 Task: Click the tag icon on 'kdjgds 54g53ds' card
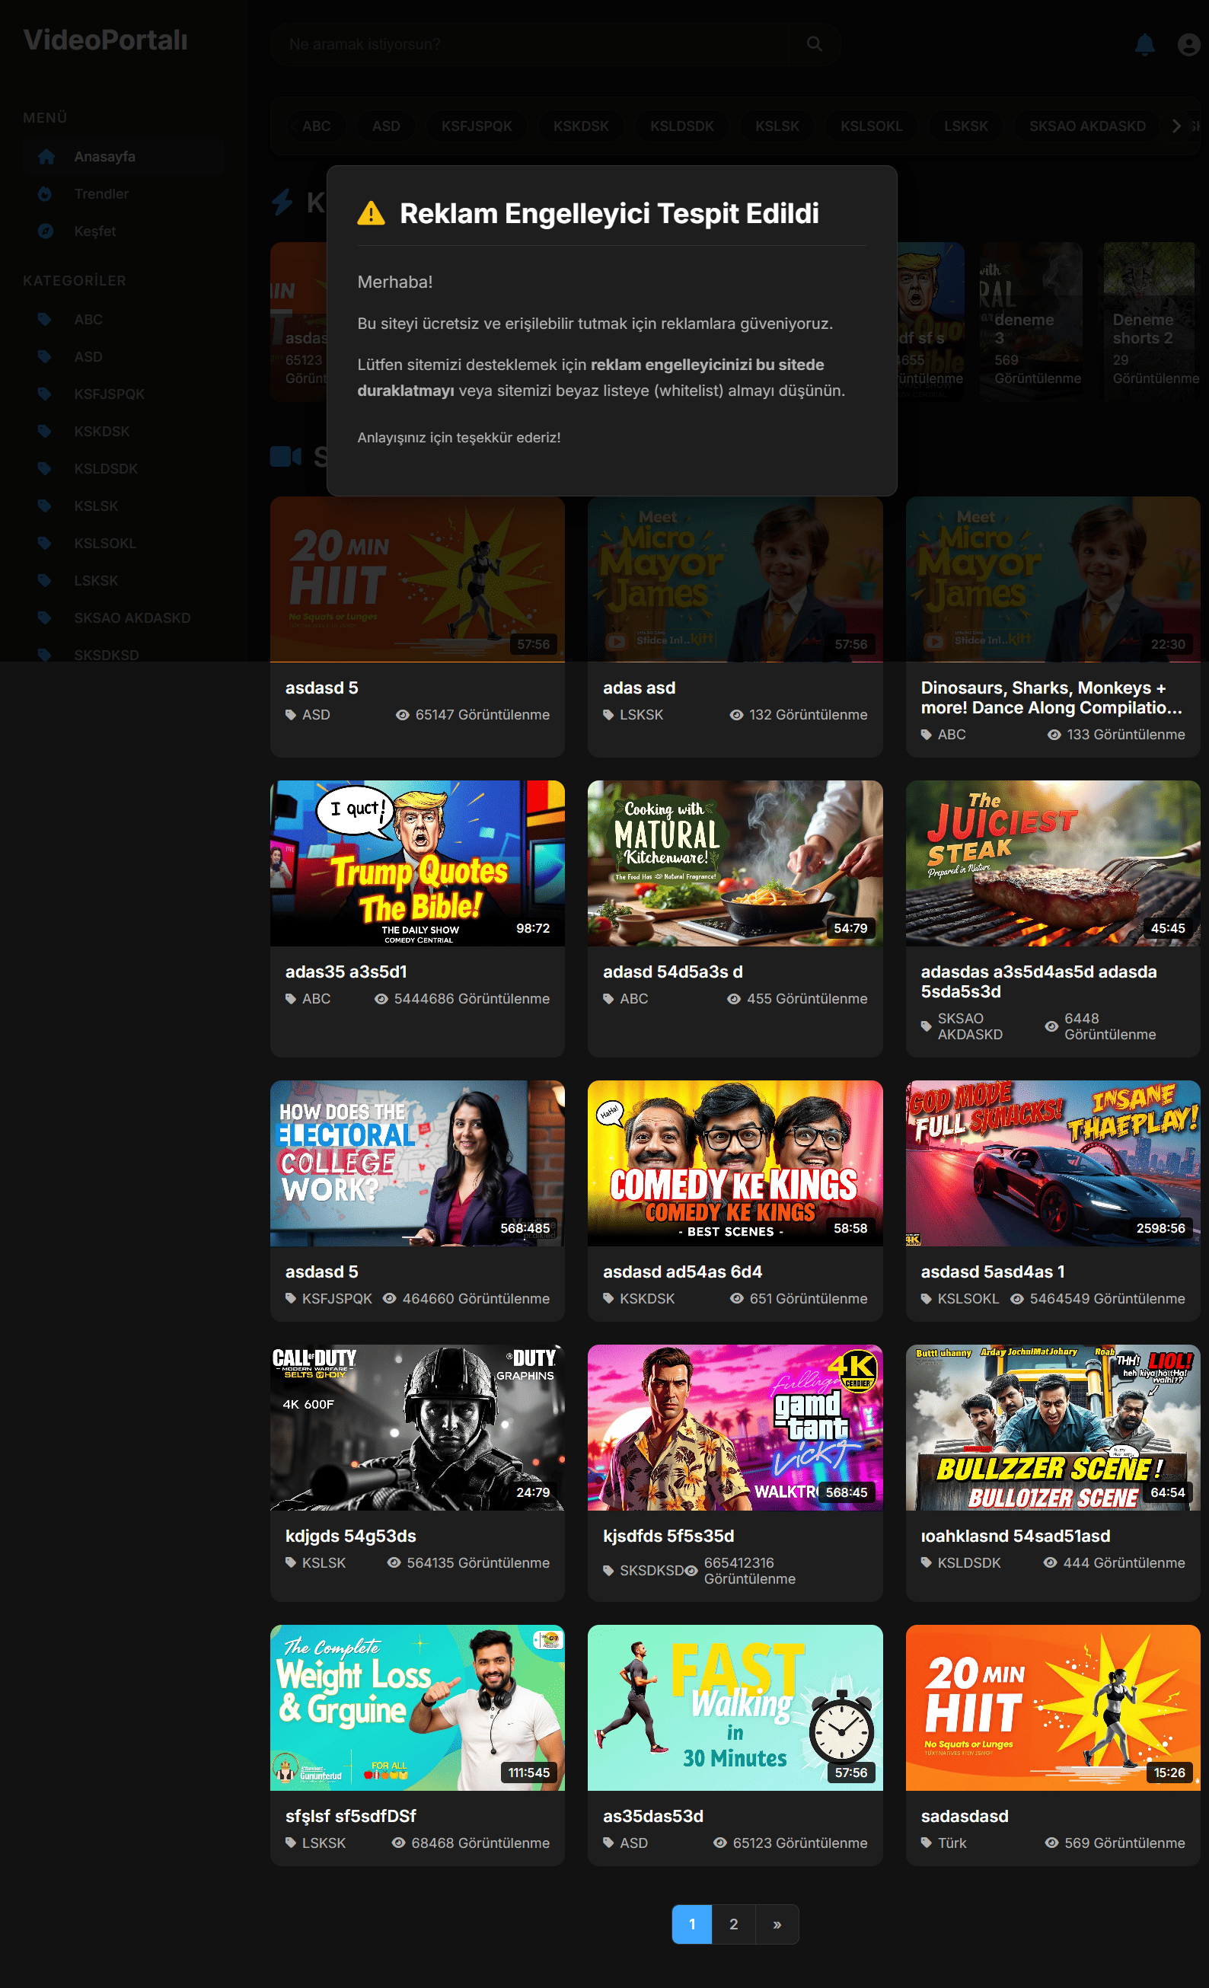coord(291,1563)
